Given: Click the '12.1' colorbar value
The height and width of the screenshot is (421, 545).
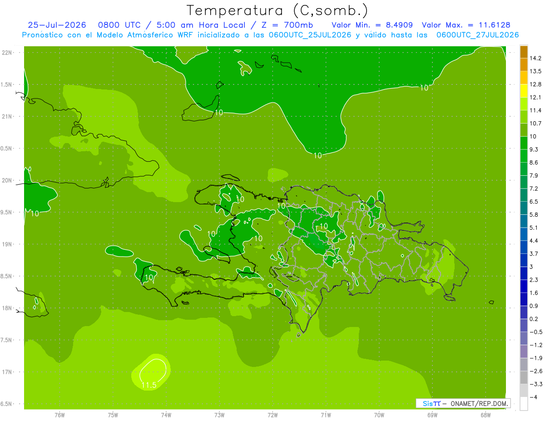Looking at the screenshot, I should (x=536, y=97).
